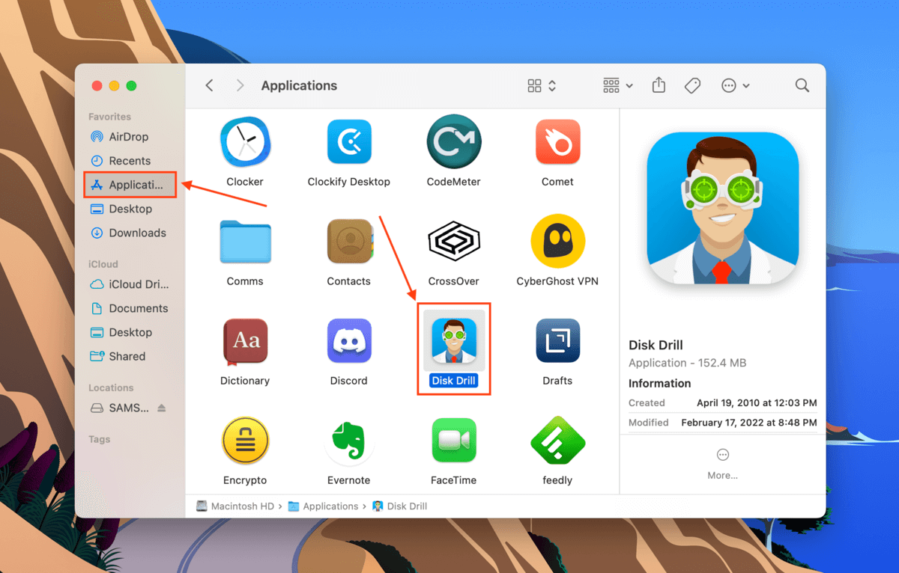This screenshot has width=899, height=573.
Task: Click the created date April 19, 2010
Action: pos(757,402)
